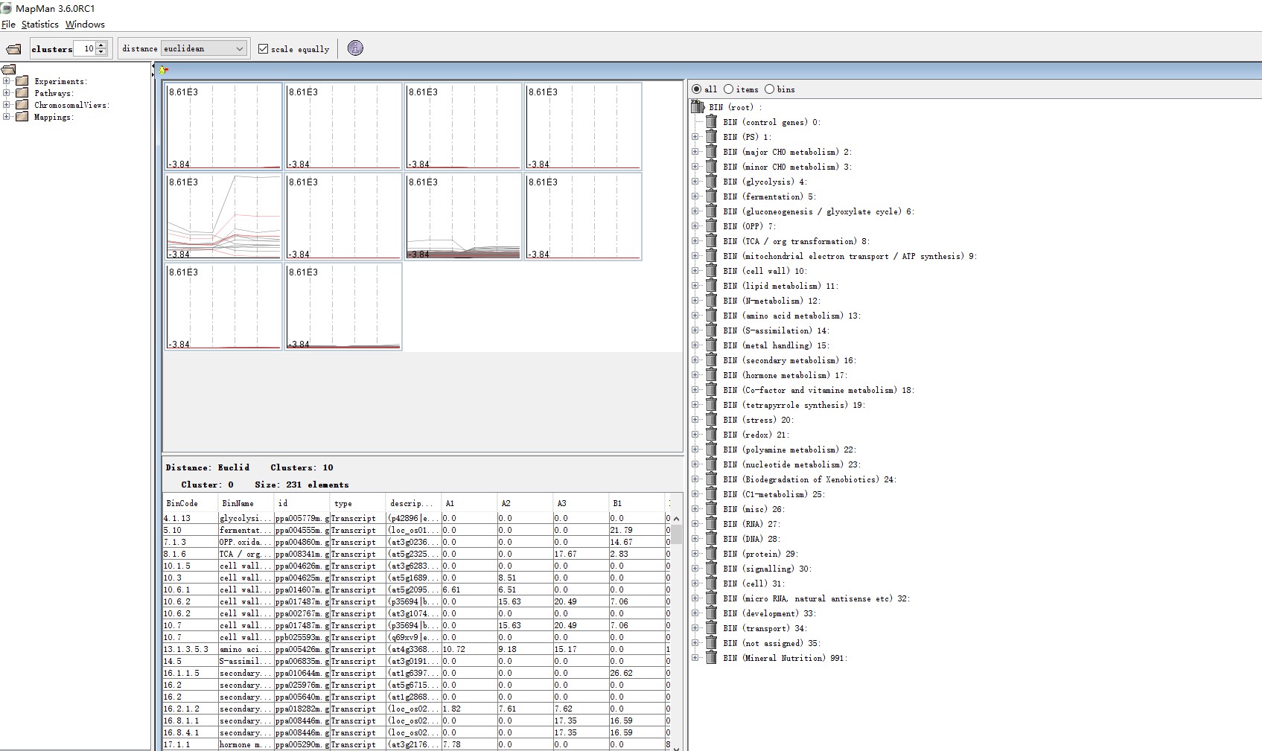Click the bin icon for BIN (glycolysis)
The width and height of the screenshot is (1262, 751).
(712, 182)
